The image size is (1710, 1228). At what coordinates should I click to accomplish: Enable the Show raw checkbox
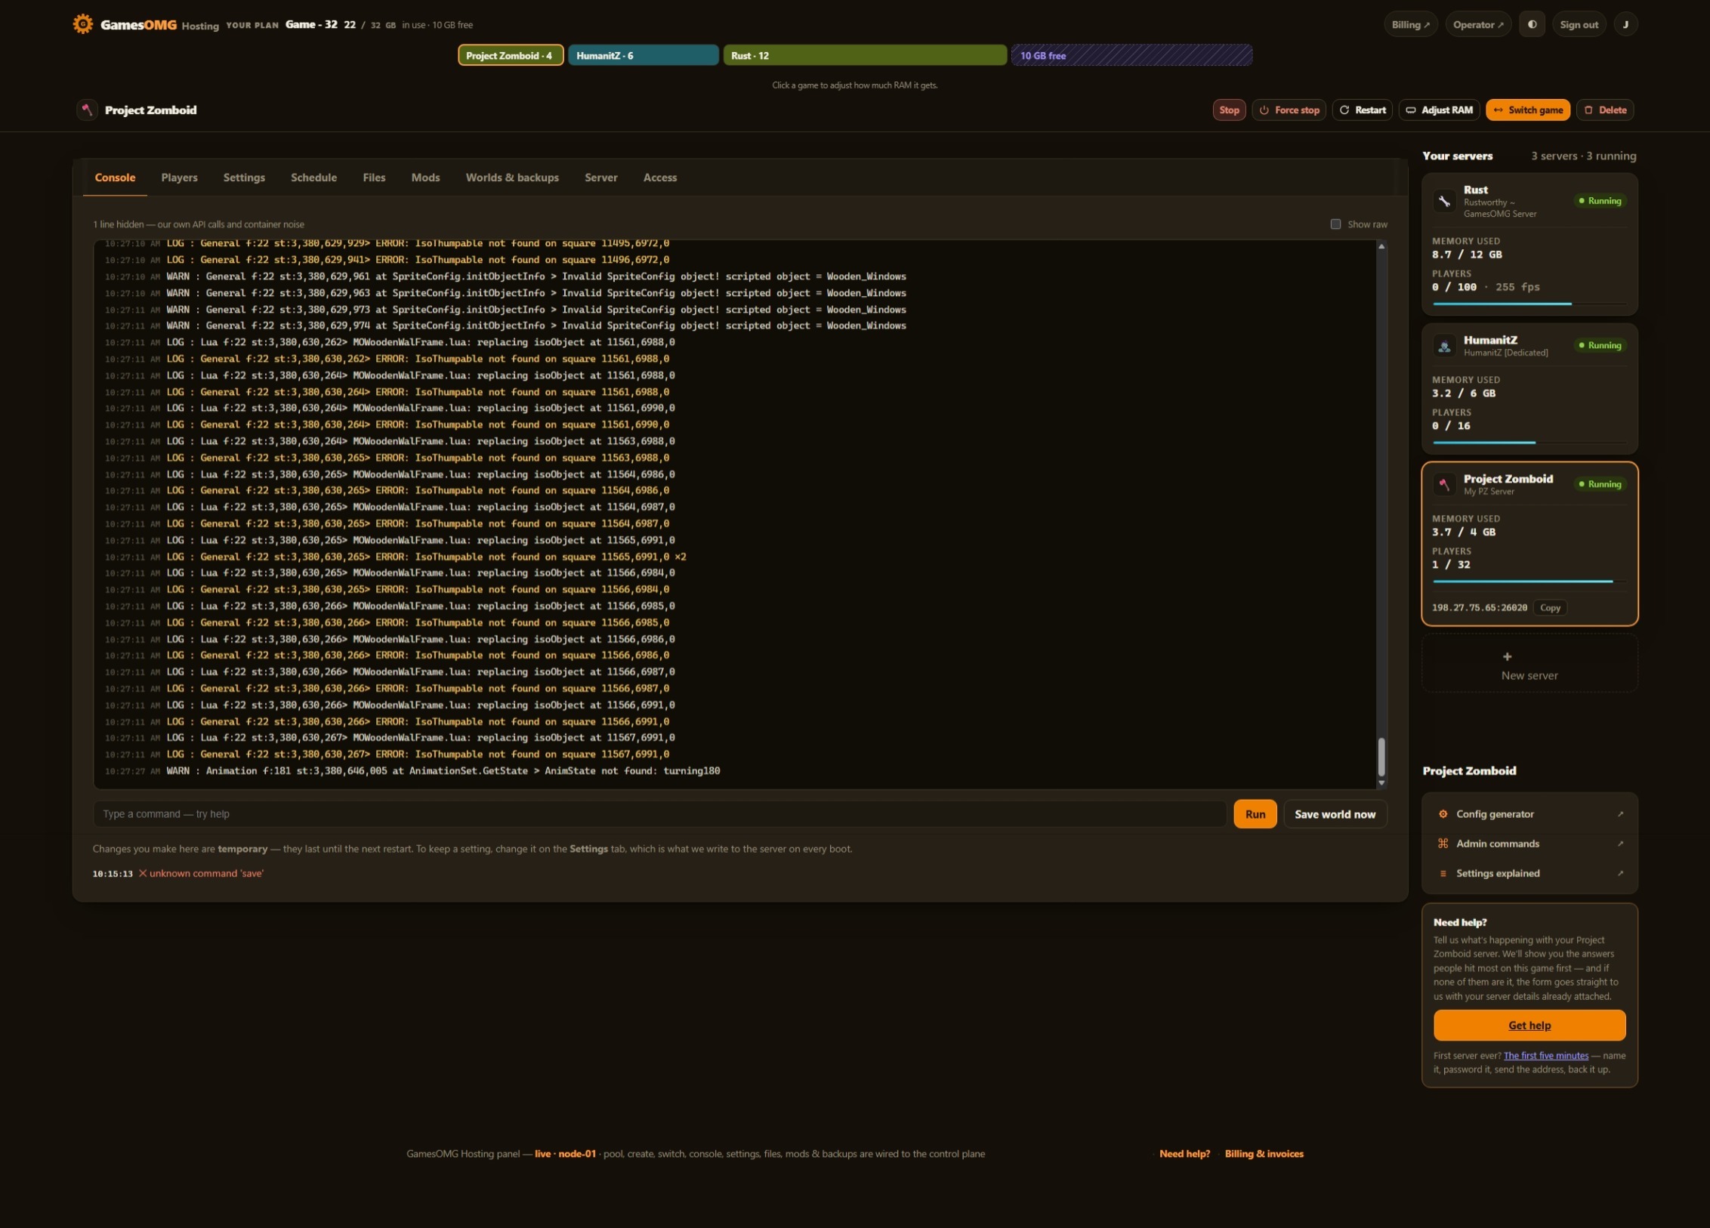(1335, 224)
